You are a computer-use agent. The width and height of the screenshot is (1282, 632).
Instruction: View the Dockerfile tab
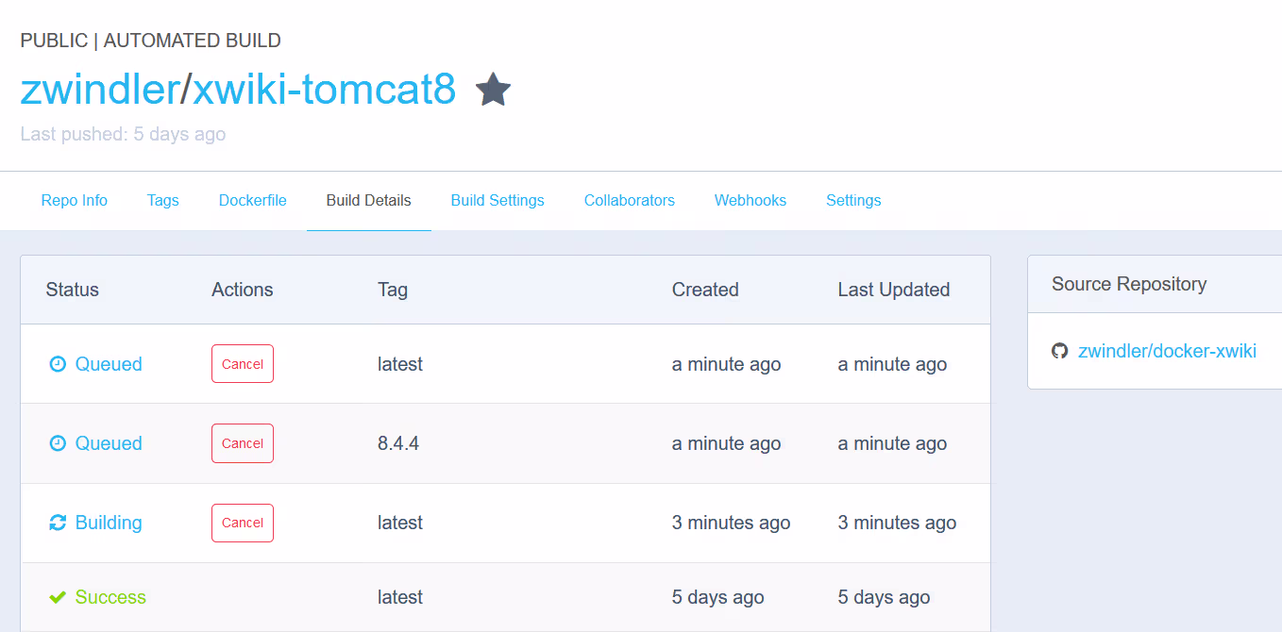(253, 200)
